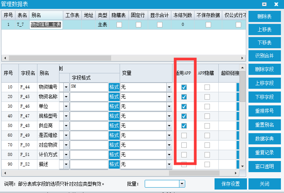Open 格式 button for 供应商 row

point(114,126)
